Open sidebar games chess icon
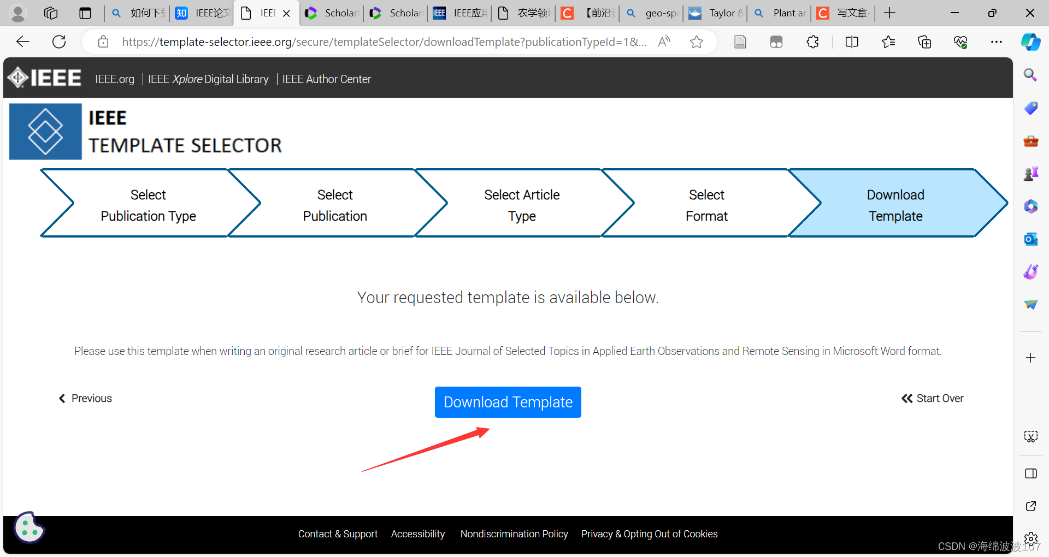The width and height of the screenshot is (1049, 557). (x=1031, y=174)
